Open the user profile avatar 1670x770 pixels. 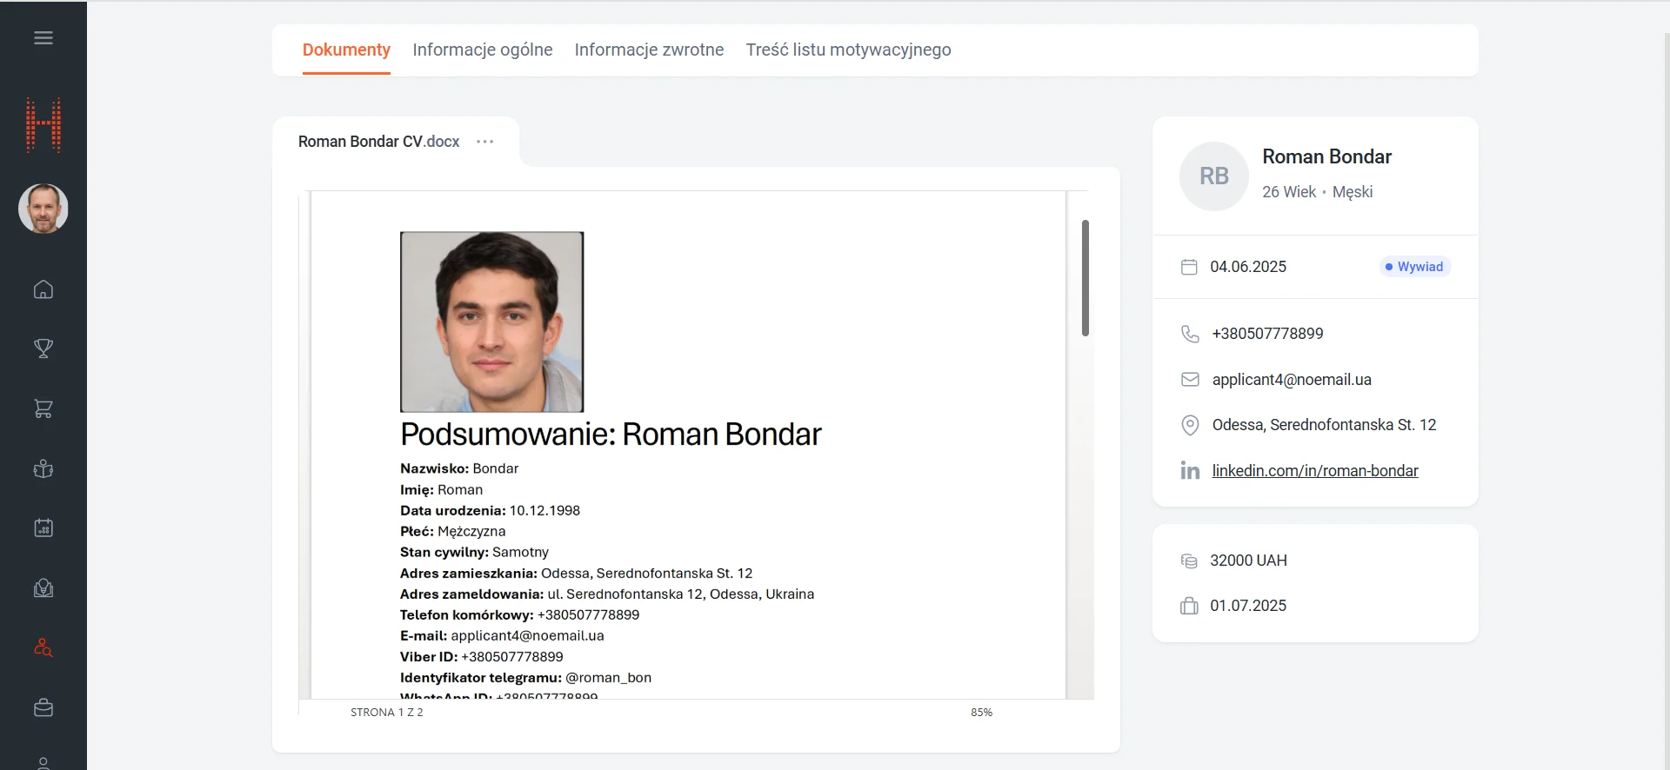click(x=43, y=209)
